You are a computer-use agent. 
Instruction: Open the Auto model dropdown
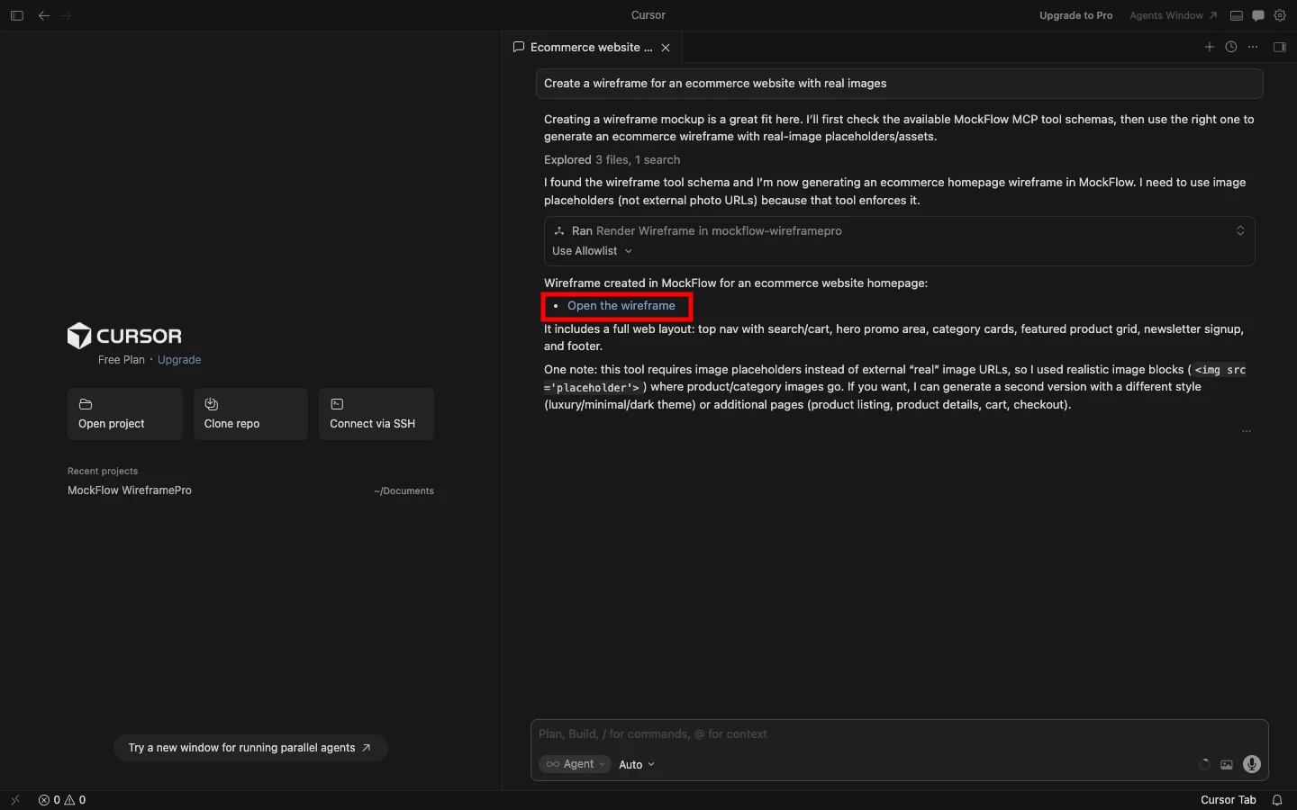point(637,765)
